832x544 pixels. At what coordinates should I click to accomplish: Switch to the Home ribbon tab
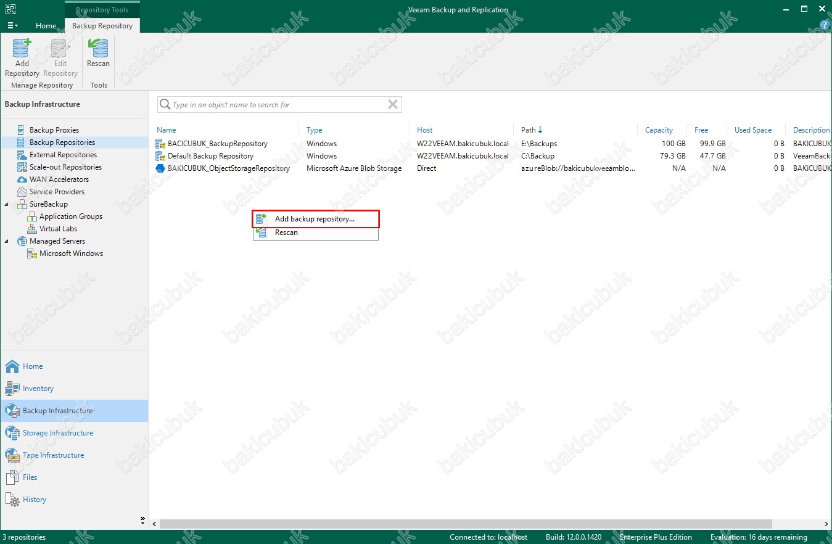click(46, 26)
